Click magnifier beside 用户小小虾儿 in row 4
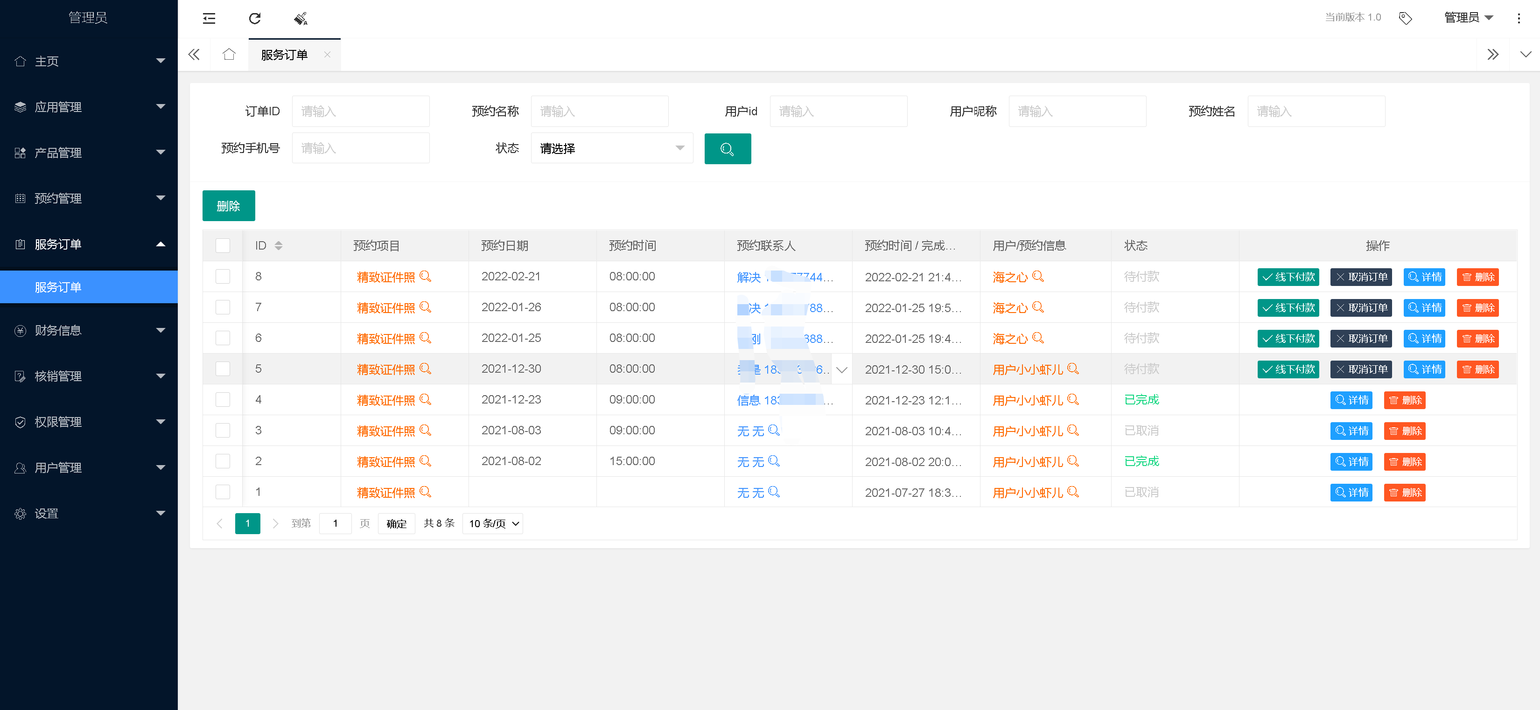The height and width of the screenshot is (710, 1540). pyautogui.click(x=1073, y=399)
